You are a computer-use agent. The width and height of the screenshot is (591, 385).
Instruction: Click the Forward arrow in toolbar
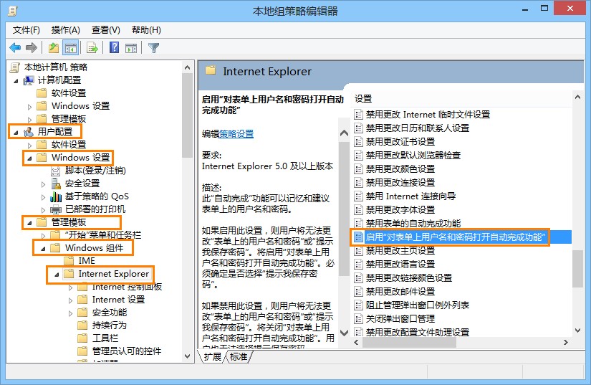(31, 48)
